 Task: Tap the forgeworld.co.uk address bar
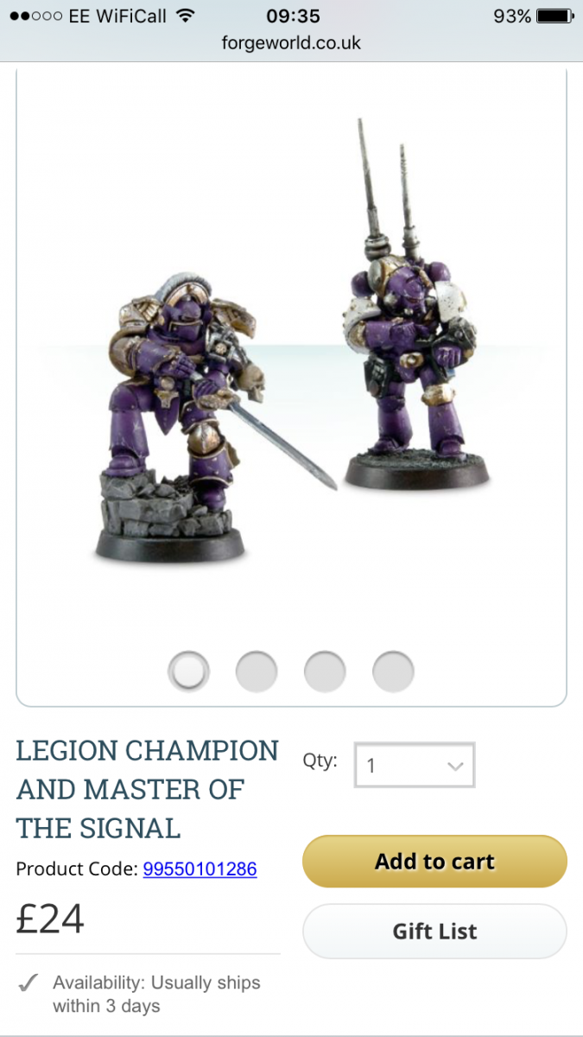click(291, 42)
